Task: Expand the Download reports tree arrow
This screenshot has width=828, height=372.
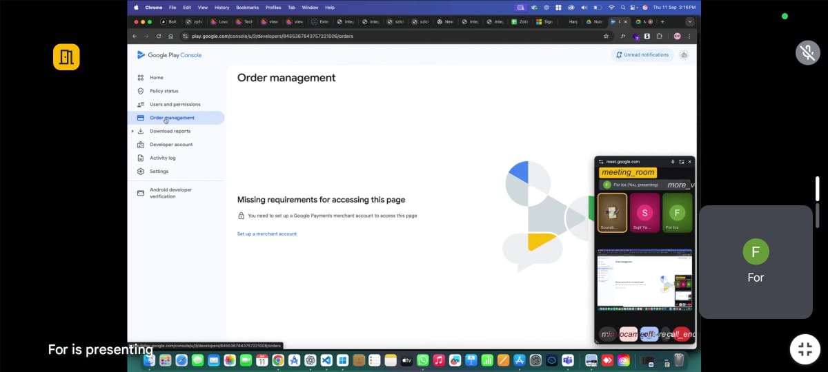Action: [x=132, y=131]
